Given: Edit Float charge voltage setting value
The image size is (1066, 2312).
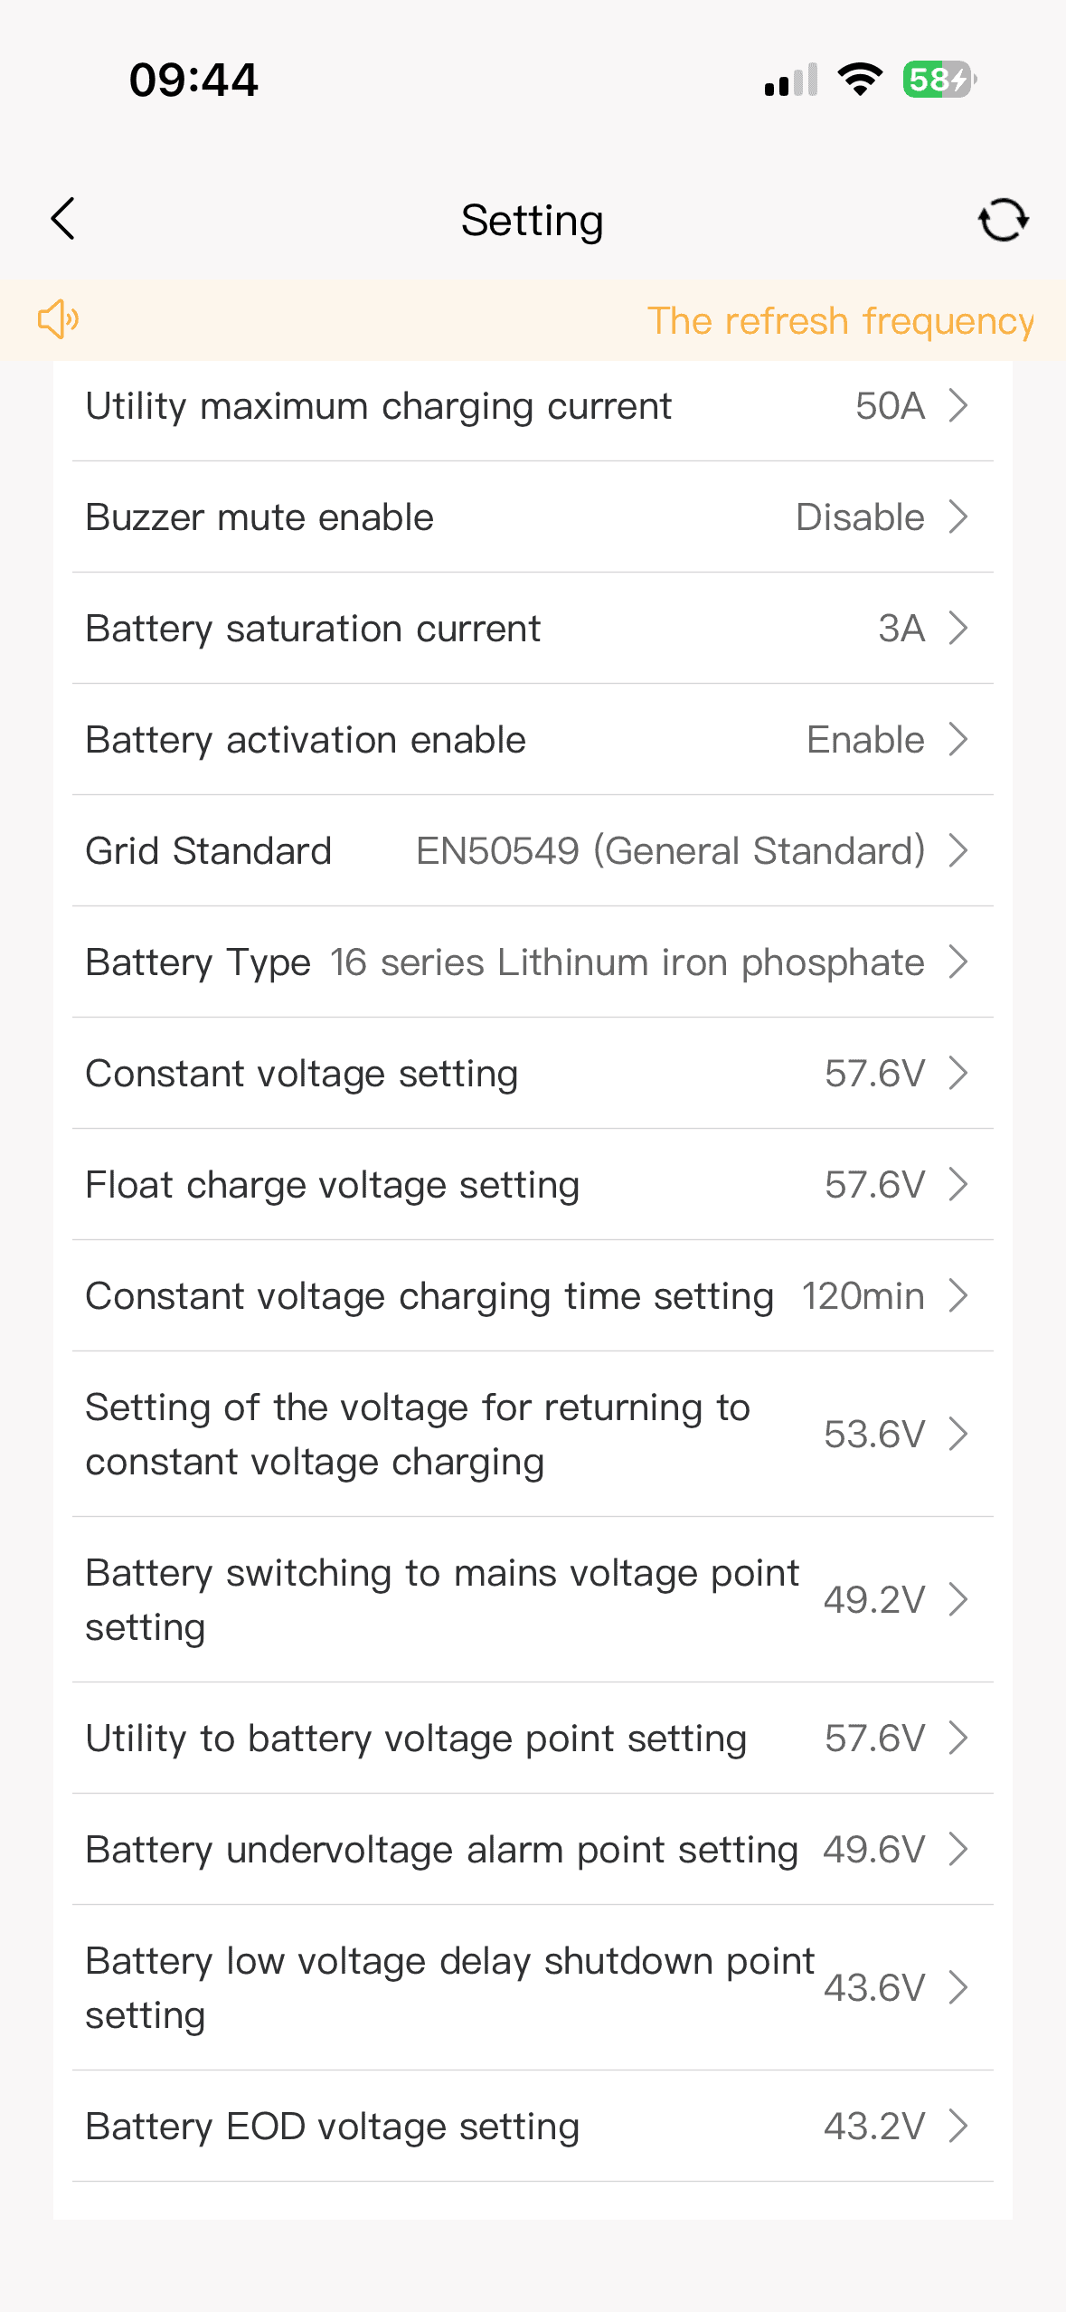Looking at the screenshot, I should click(874, 1185).
